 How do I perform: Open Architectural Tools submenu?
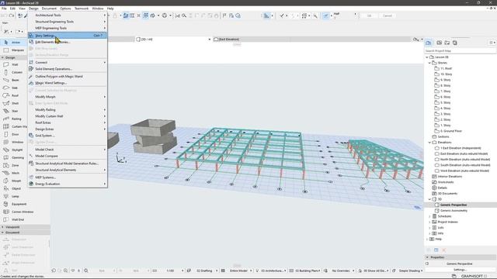coord(68,15)
